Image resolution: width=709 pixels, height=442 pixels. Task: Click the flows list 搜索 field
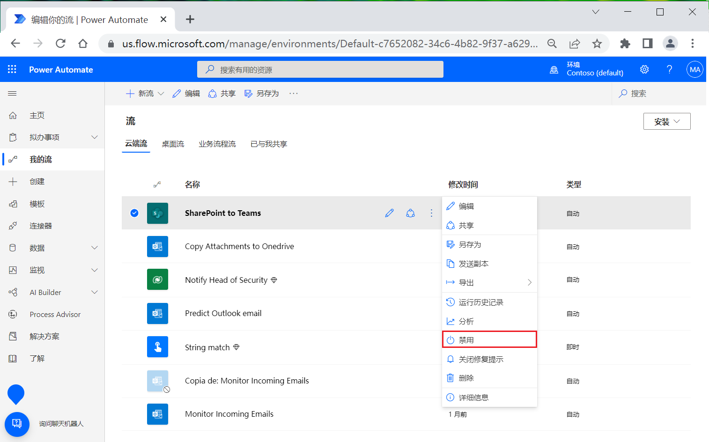click(x=659, y=93)
